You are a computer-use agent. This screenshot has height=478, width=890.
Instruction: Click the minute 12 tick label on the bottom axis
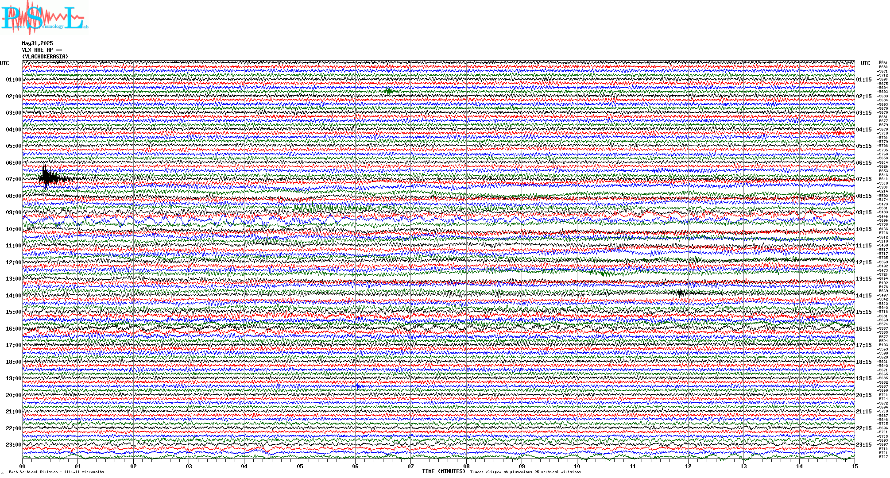688,466
